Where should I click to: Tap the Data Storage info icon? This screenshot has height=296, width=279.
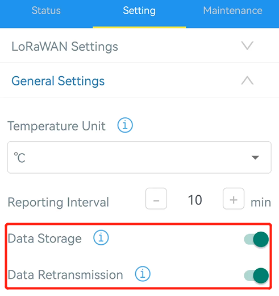coord(101,237)
